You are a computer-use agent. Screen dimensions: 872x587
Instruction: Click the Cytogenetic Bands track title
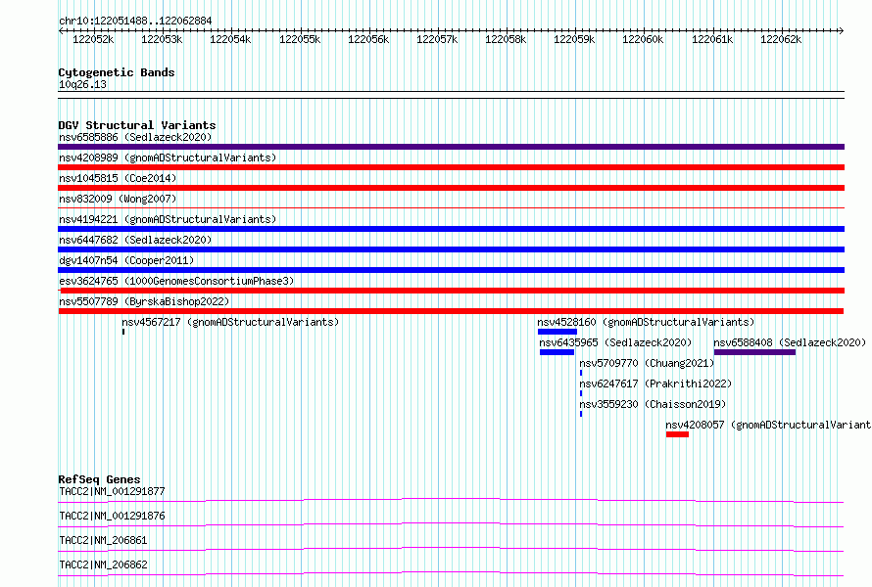coord(117,72)
